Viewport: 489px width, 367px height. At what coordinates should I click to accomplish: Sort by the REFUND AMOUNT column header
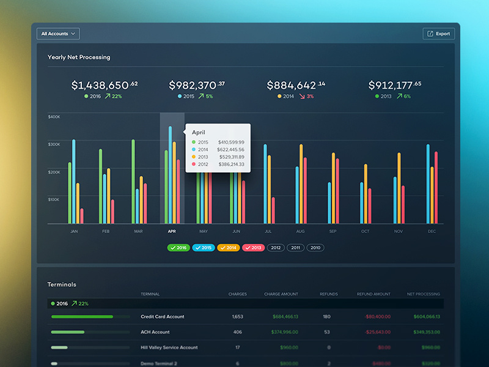(x=373, y=294)
